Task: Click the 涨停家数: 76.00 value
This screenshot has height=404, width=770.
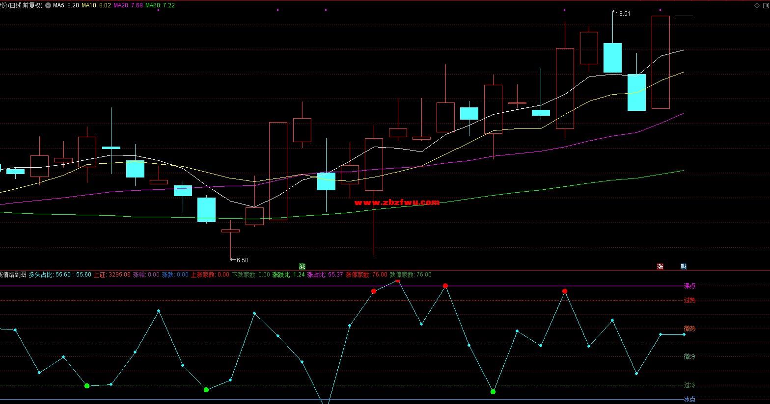Action: pyautogui.click(x=366, y=275)
